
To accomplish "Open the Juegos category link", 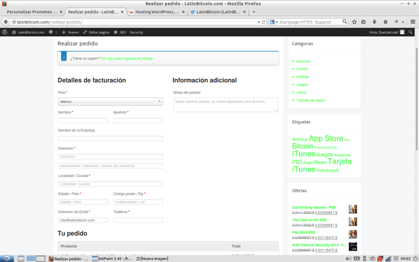I will point(302,85).
